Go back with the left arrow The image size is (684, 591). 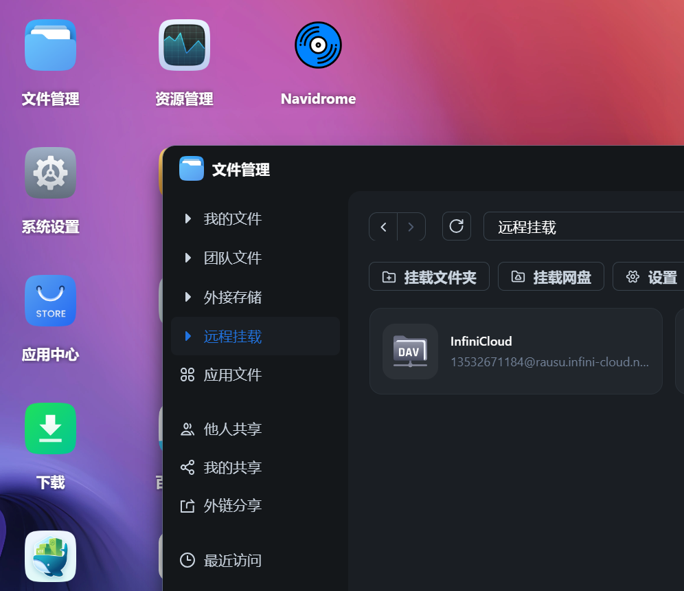click(x=383, y=227)
